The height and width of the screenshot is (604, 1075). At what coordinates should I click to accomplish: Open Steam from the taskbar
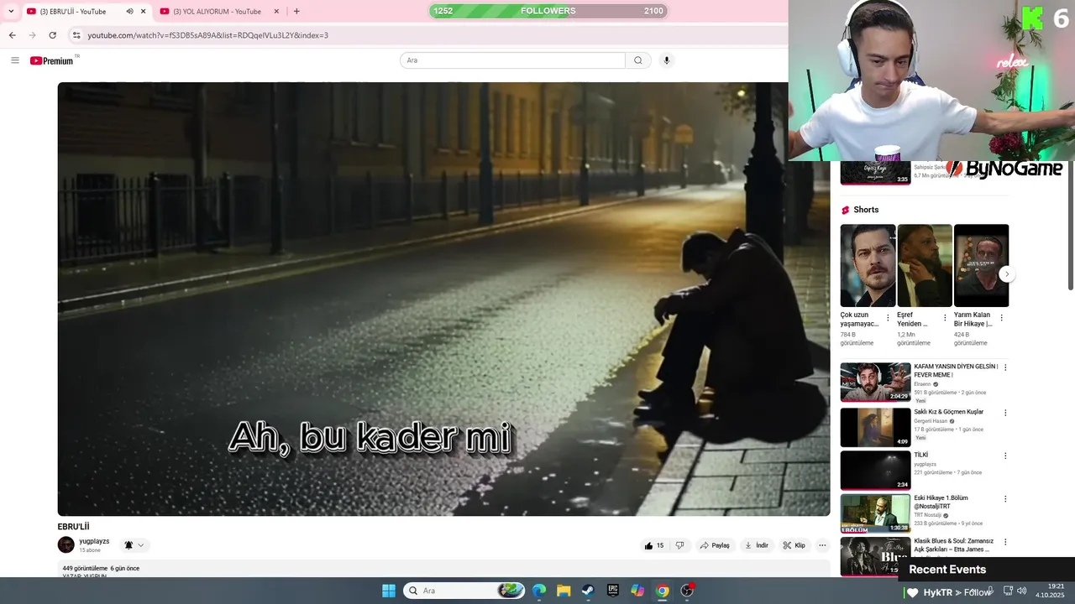588,591
